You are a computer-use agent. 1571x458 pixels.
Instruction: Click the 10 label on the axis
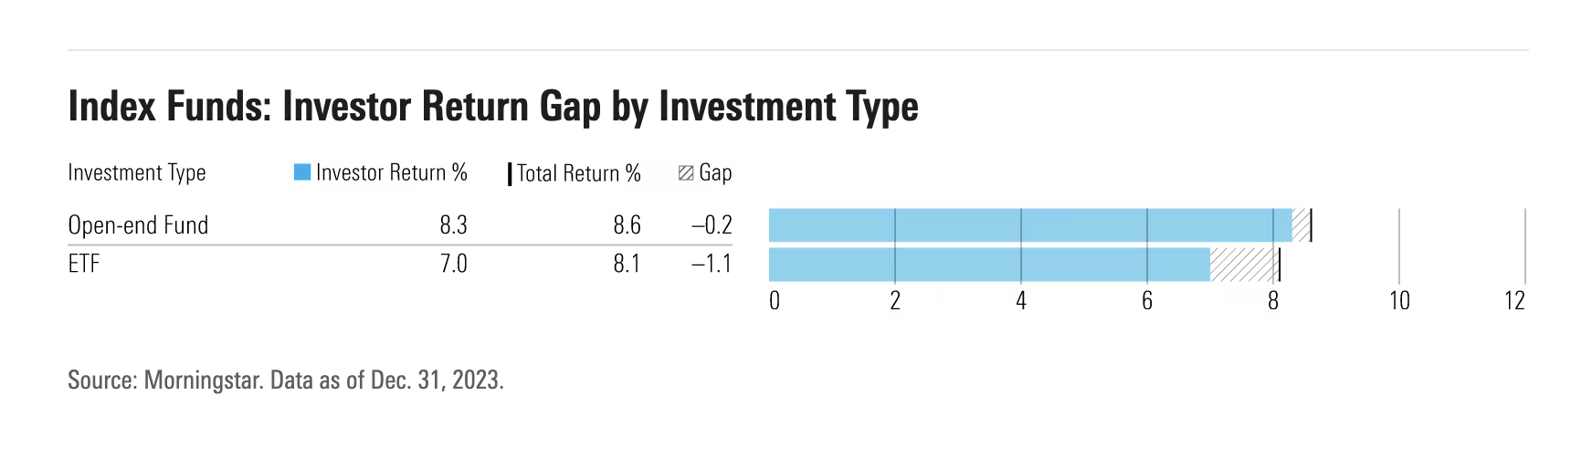1399,301
